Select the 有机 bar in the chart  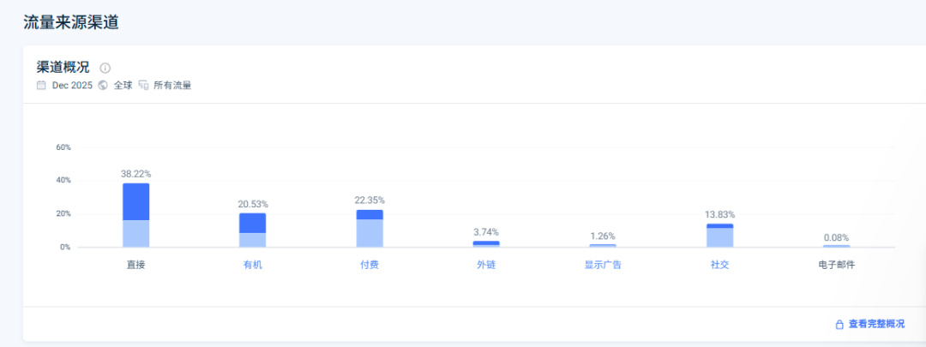pyautogui.click(x=253, y=230)
